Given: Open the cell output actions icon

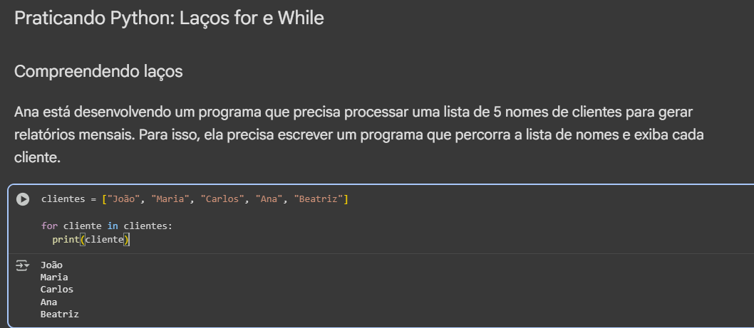Looking at the screenshot, I should (x=24, y=265).
